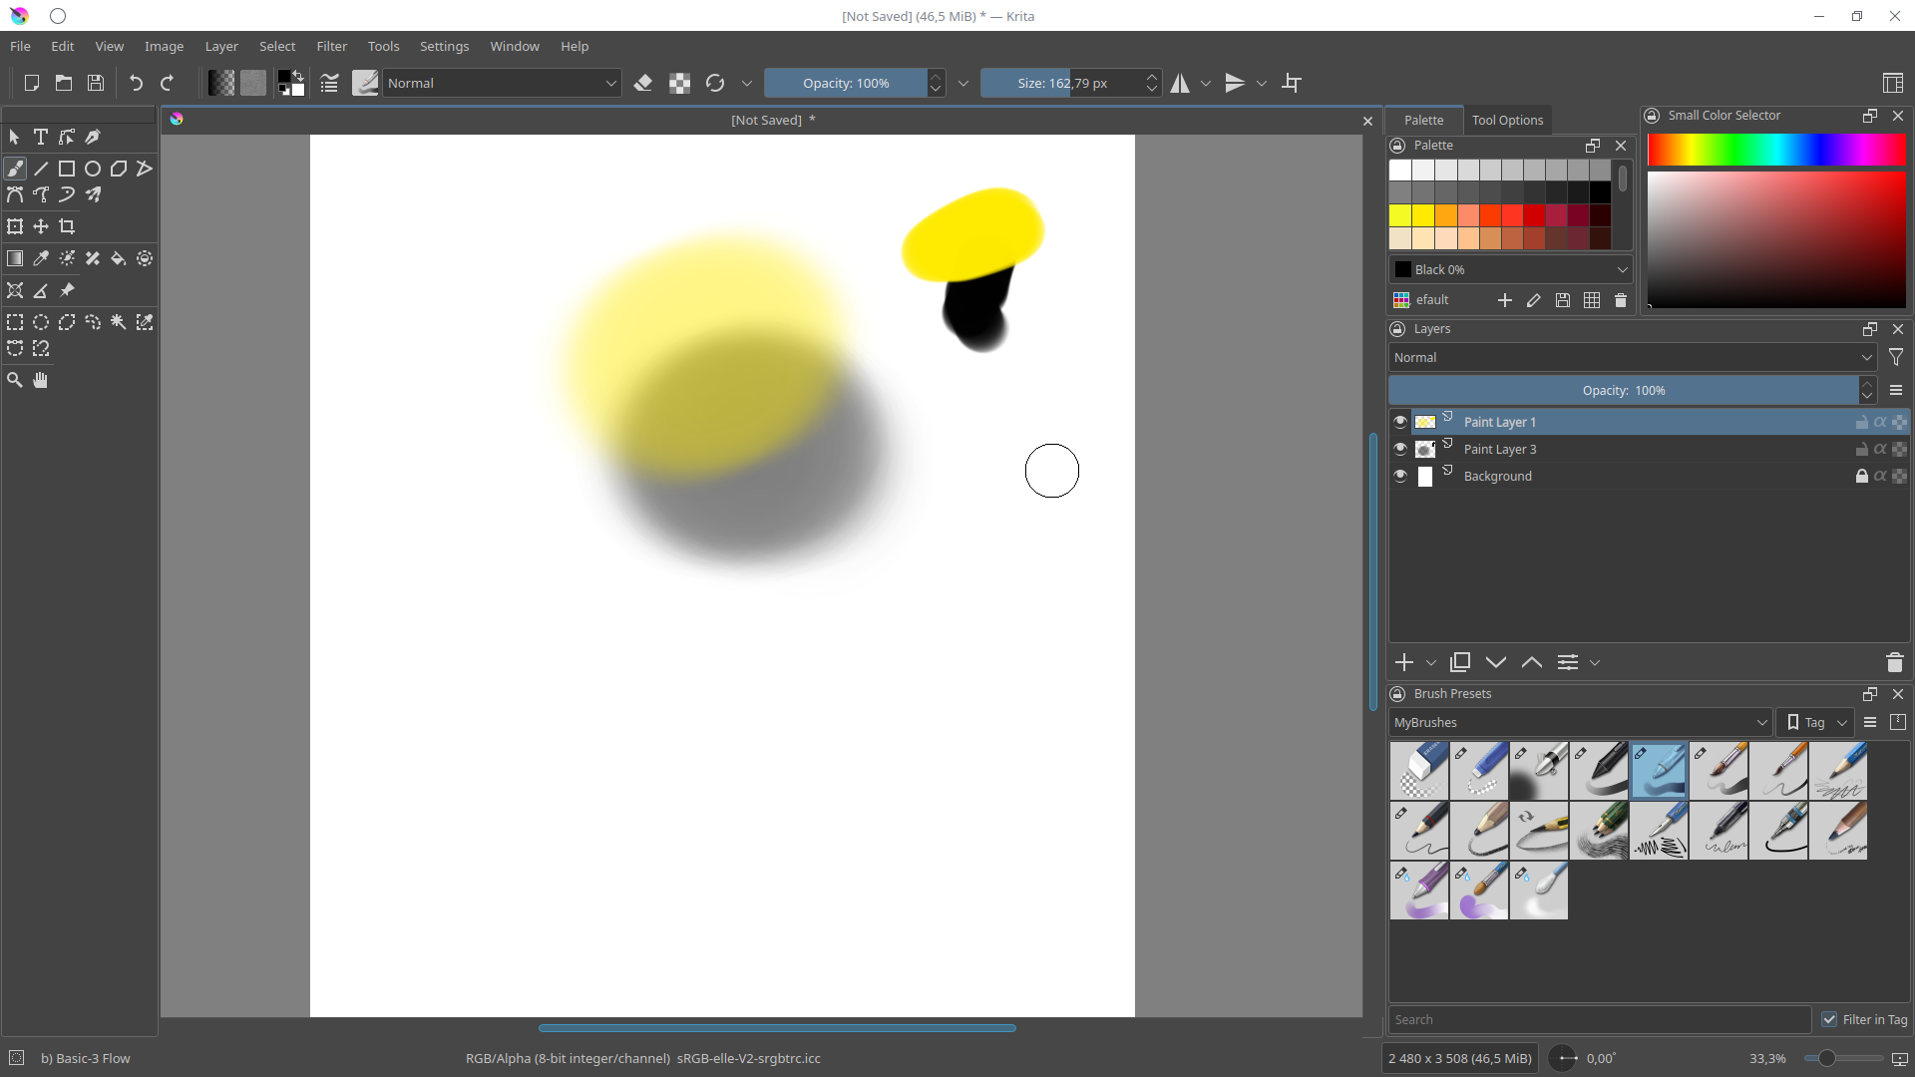Open the Filter menu
The width and height of the screenshot is (1915, 1077).
tap(331, 46)
